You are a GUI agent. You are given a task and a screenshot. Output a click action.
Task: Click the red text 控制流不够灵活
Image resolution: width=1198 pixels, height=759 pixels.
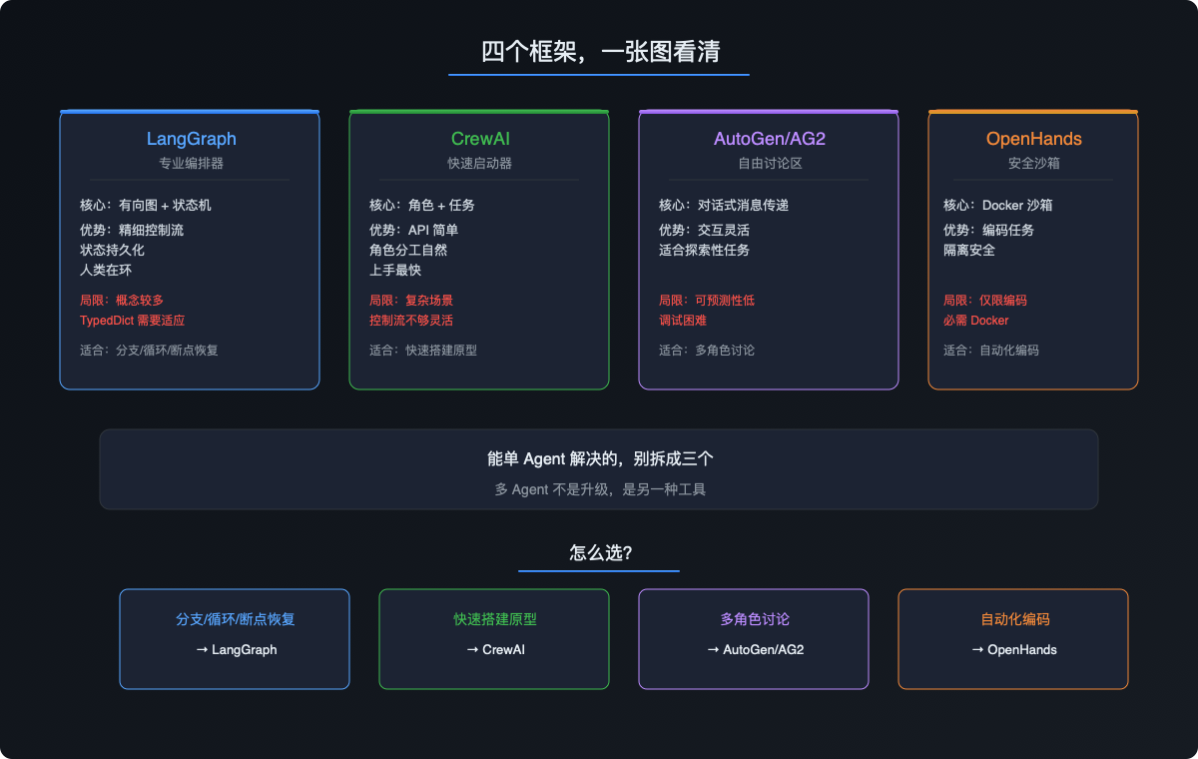pos(411,321)
